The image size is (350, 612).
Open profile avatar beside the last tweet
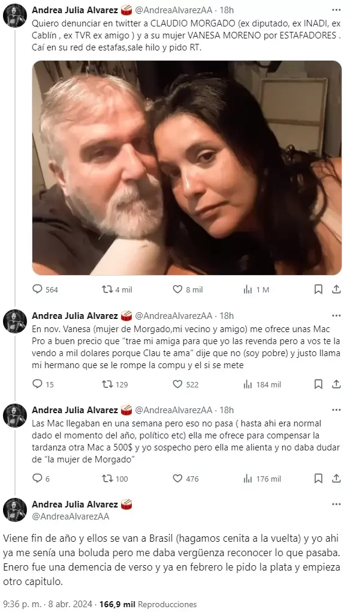pos(15,510)
